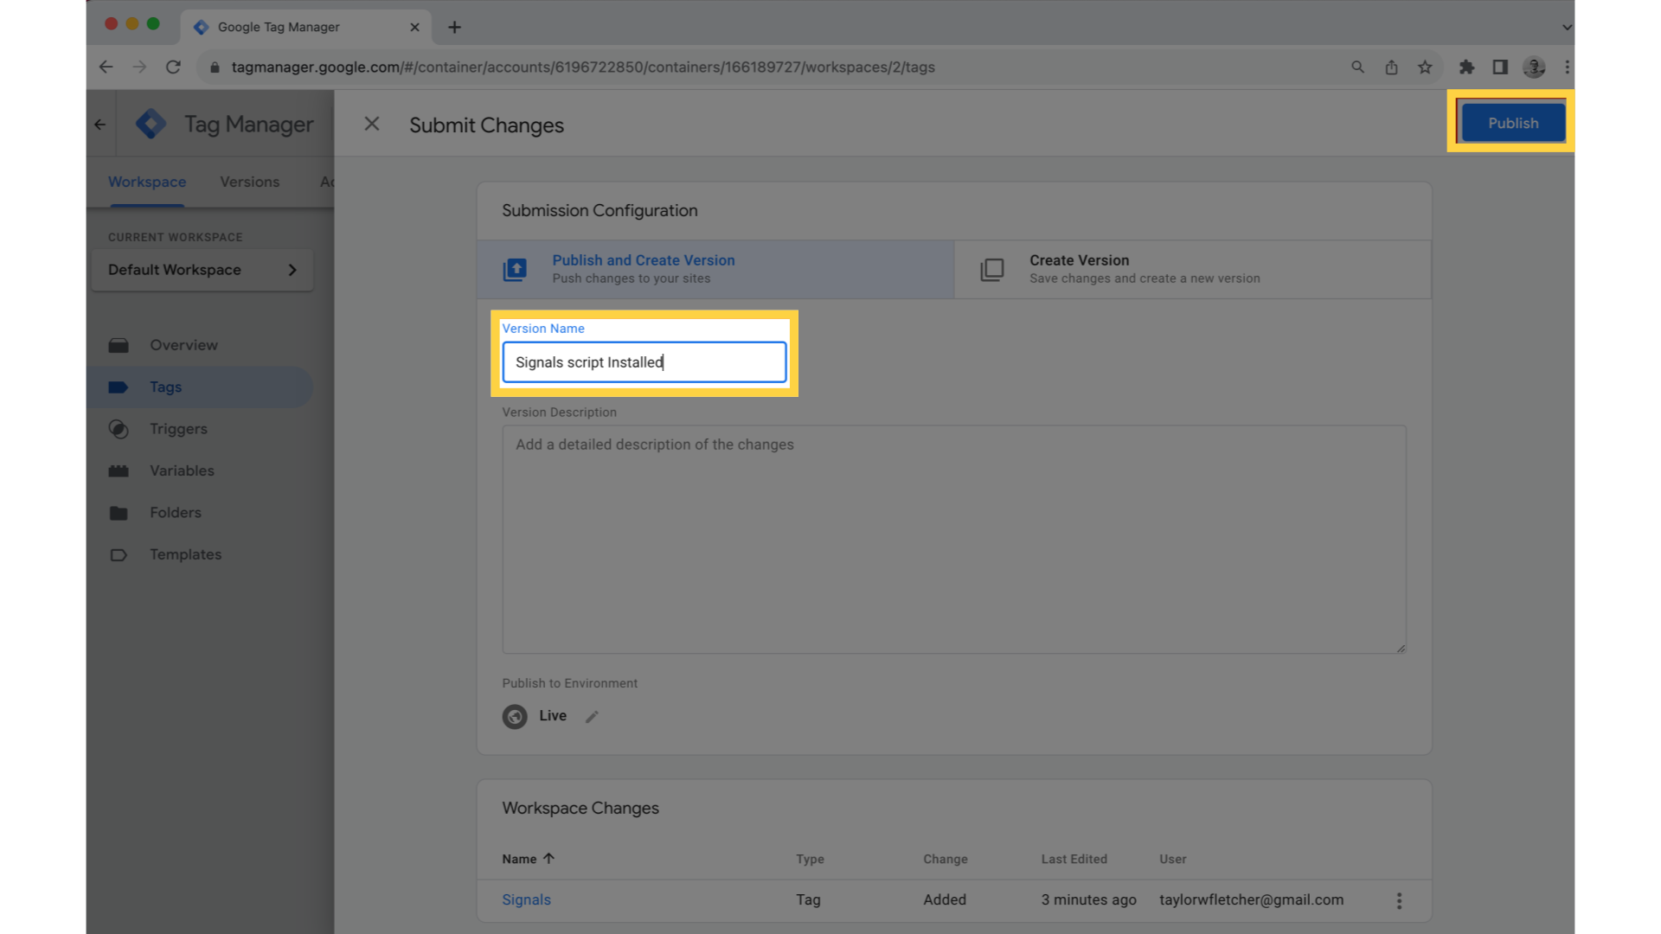Click the tab search chevron at top right
This screenshot has height=934, width=1661.
click(x=1567, y=27)
